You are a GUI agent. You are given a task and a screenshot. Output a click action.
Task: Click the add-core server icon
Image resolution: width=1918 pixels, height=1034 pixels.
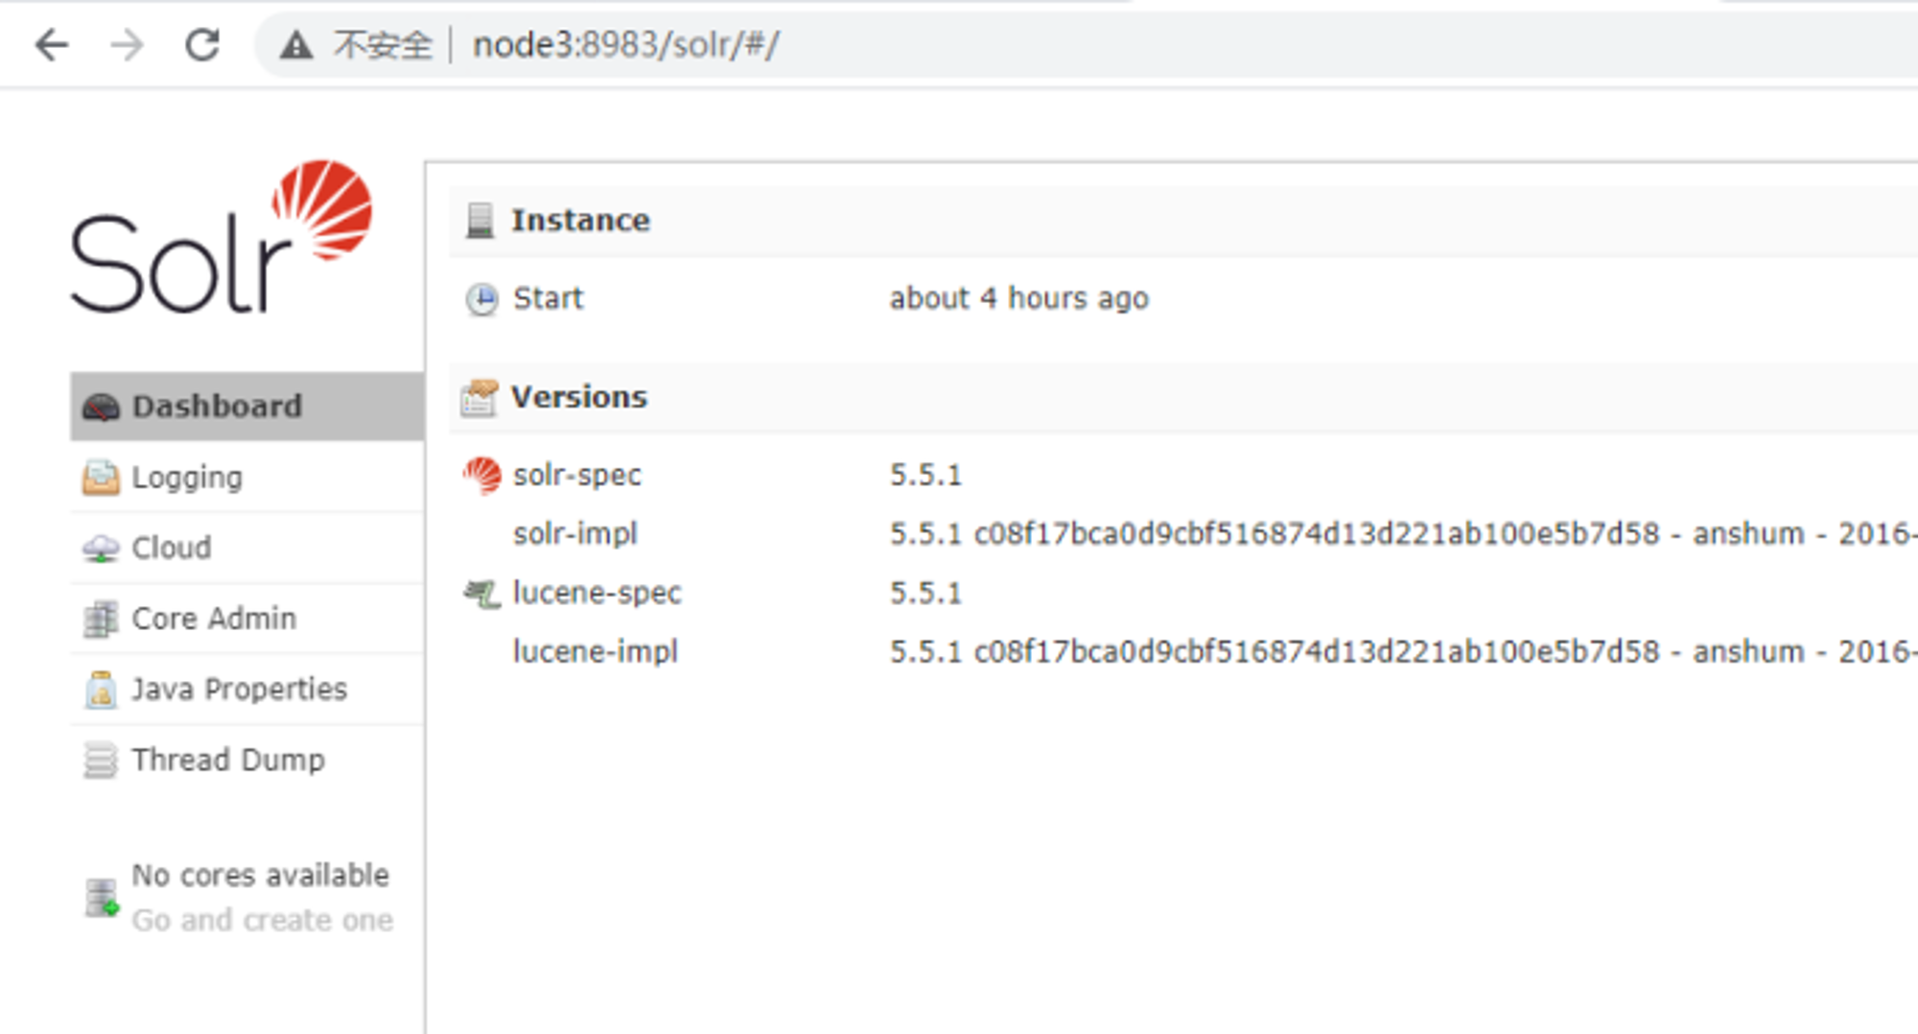102,898
